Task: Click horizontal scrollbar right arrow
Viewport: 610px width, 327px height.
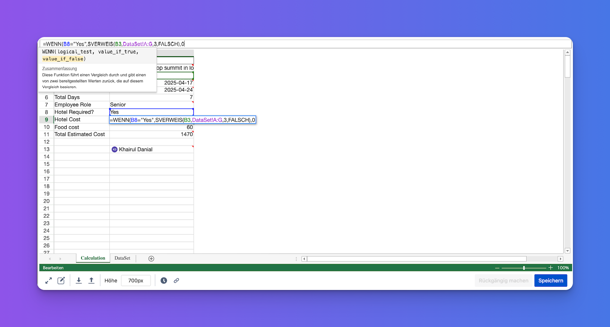Action: pos(560,259)
